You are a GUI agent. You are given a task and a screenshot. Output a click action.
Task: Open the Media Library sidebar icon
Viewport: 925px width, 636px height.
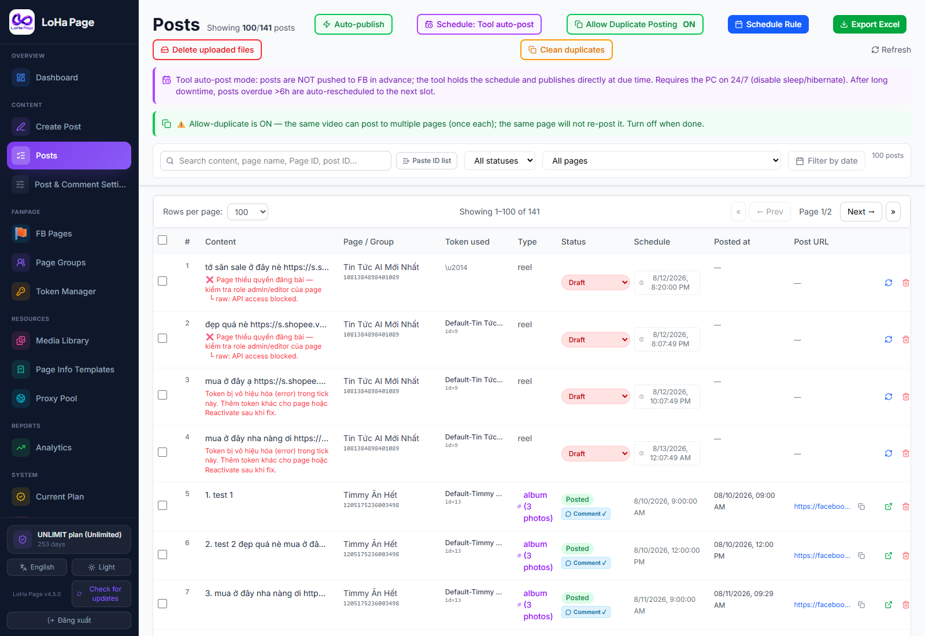pyautogui.click(x=21, y=341)
